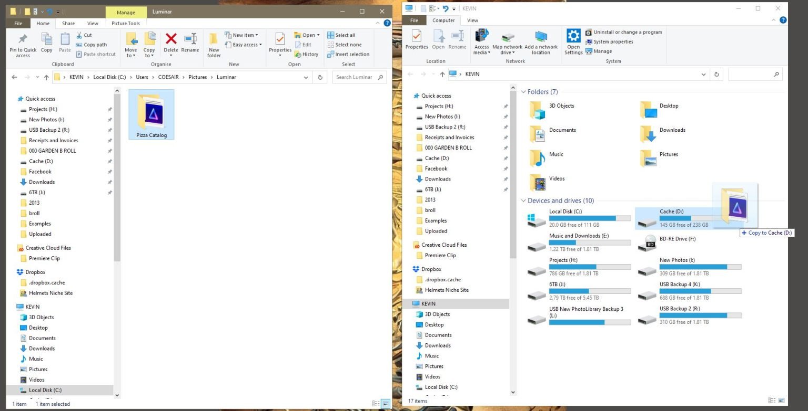Switch to details view in KEVIN window

pos(772,401)
